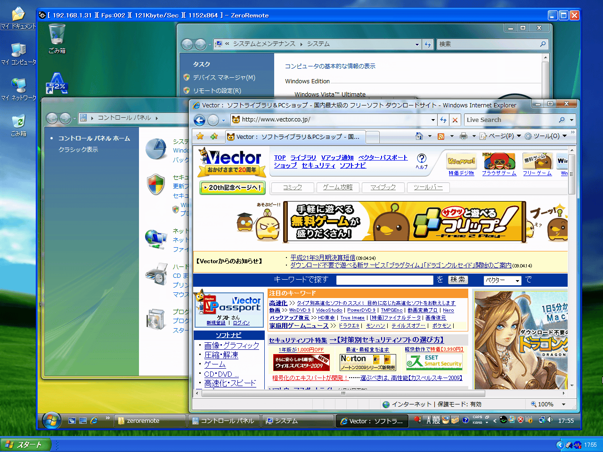The width and height of the screenshot is (603, 452).
Task: Open a new blank IE tab
Action: 373,137
